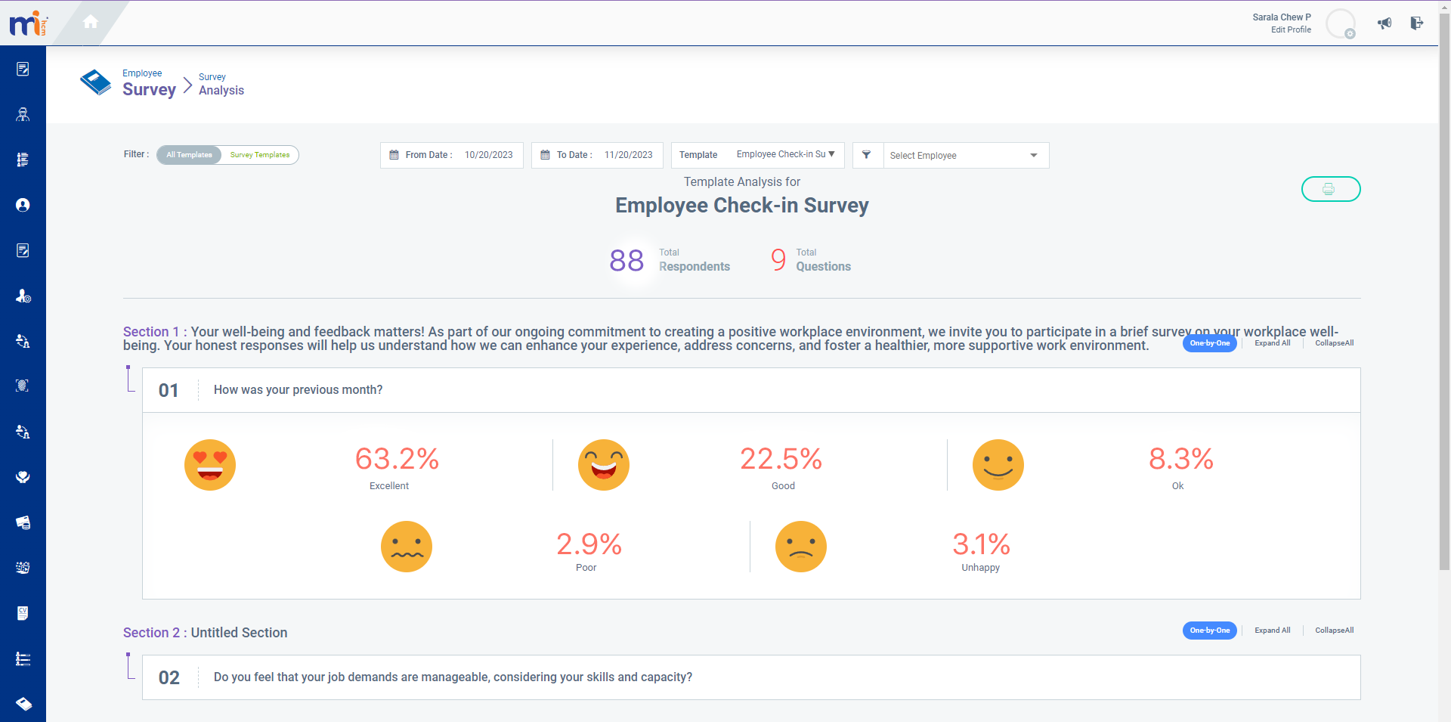
Task: Open the CV resume module in the sidebar
Action: 23,613
